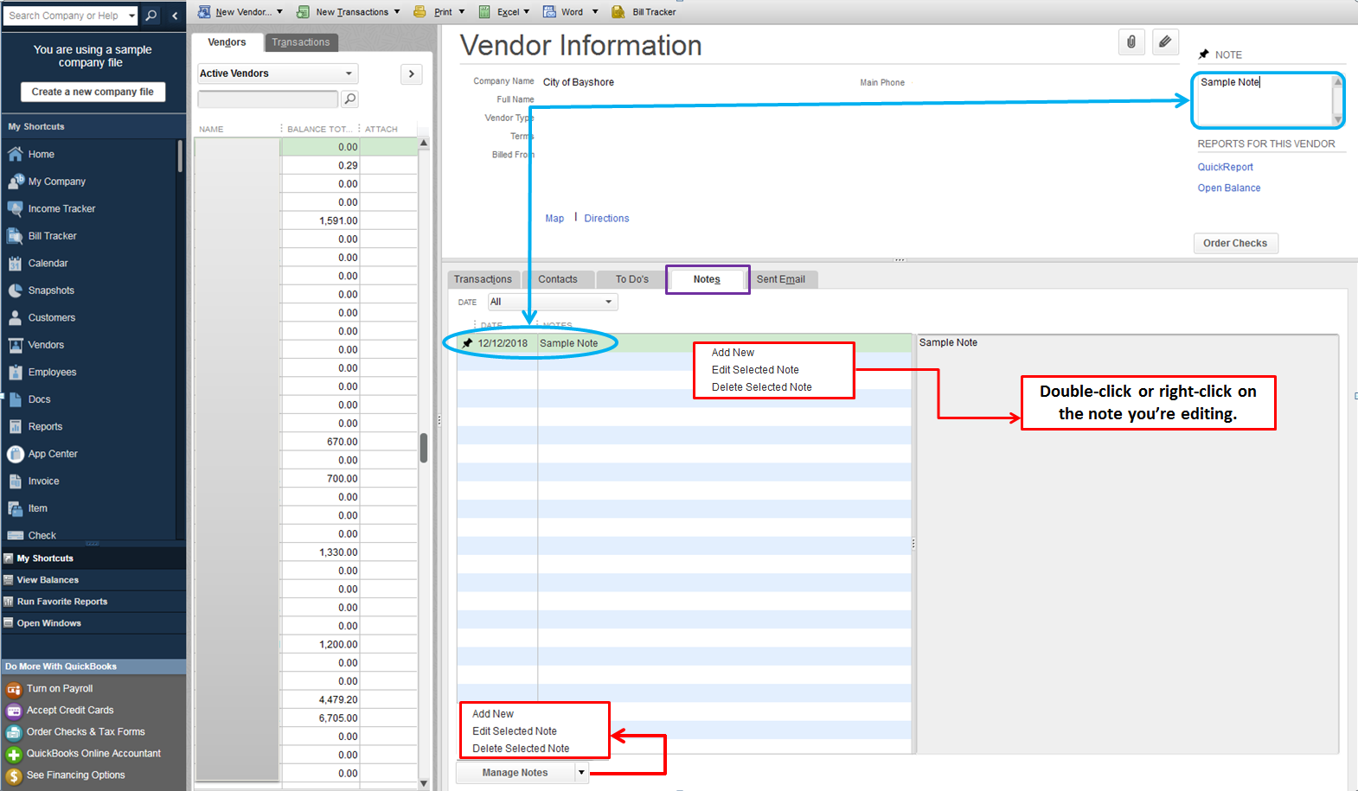Open the Directions link

[606, 219]
